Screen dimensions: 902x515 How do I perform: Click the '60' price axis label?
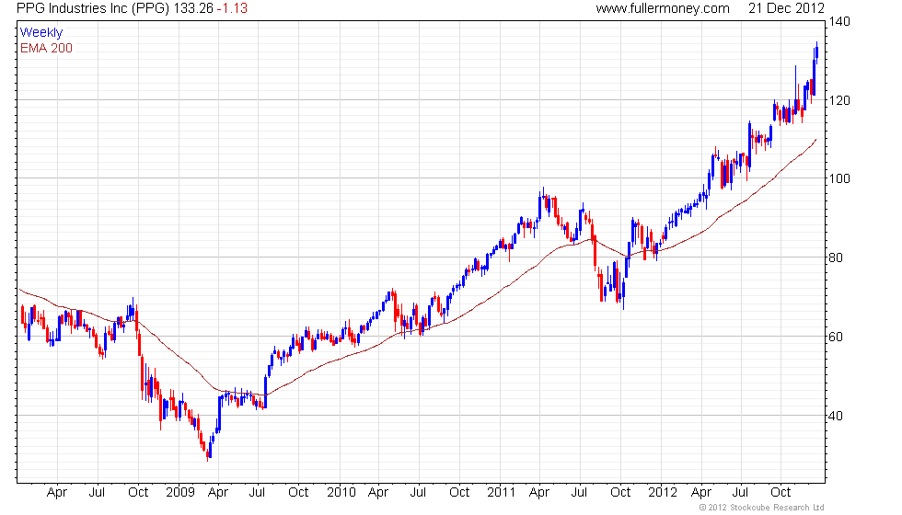(x=836, y=337)
